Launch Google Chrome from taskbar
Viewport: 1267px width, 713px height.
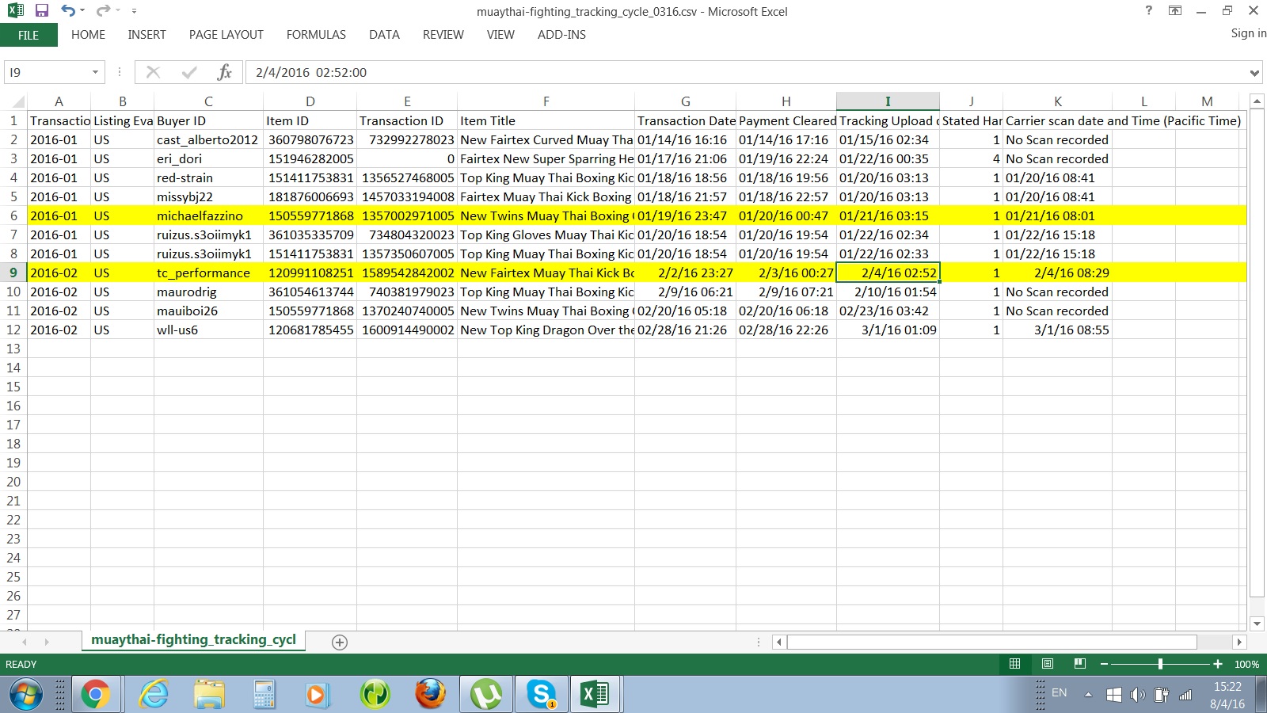[95, 695]
